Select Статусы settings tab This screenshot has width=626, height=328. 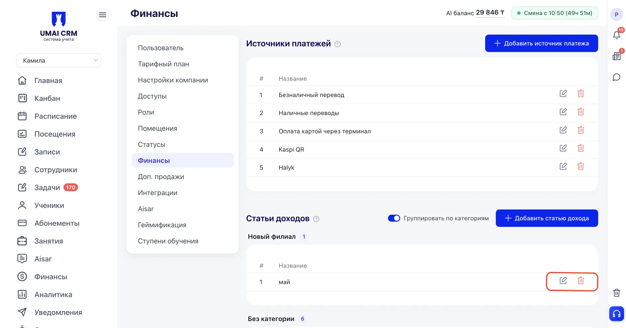pos(152,144)
